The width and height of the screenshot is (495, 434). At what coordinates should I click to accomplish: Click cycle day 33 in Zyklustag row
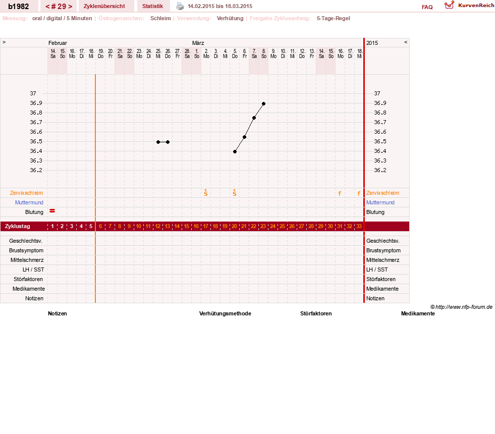pyautogui.click(x=359, y=226)
